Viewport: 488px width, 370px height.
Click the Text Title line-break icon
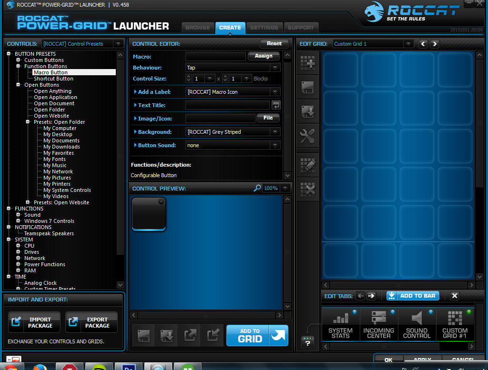tap(276, 105)
